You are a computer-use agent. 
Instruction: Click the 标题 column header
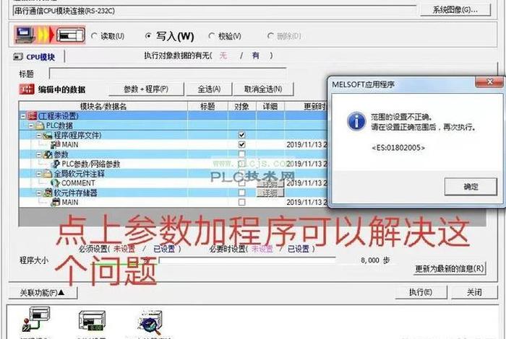(207, 106)
